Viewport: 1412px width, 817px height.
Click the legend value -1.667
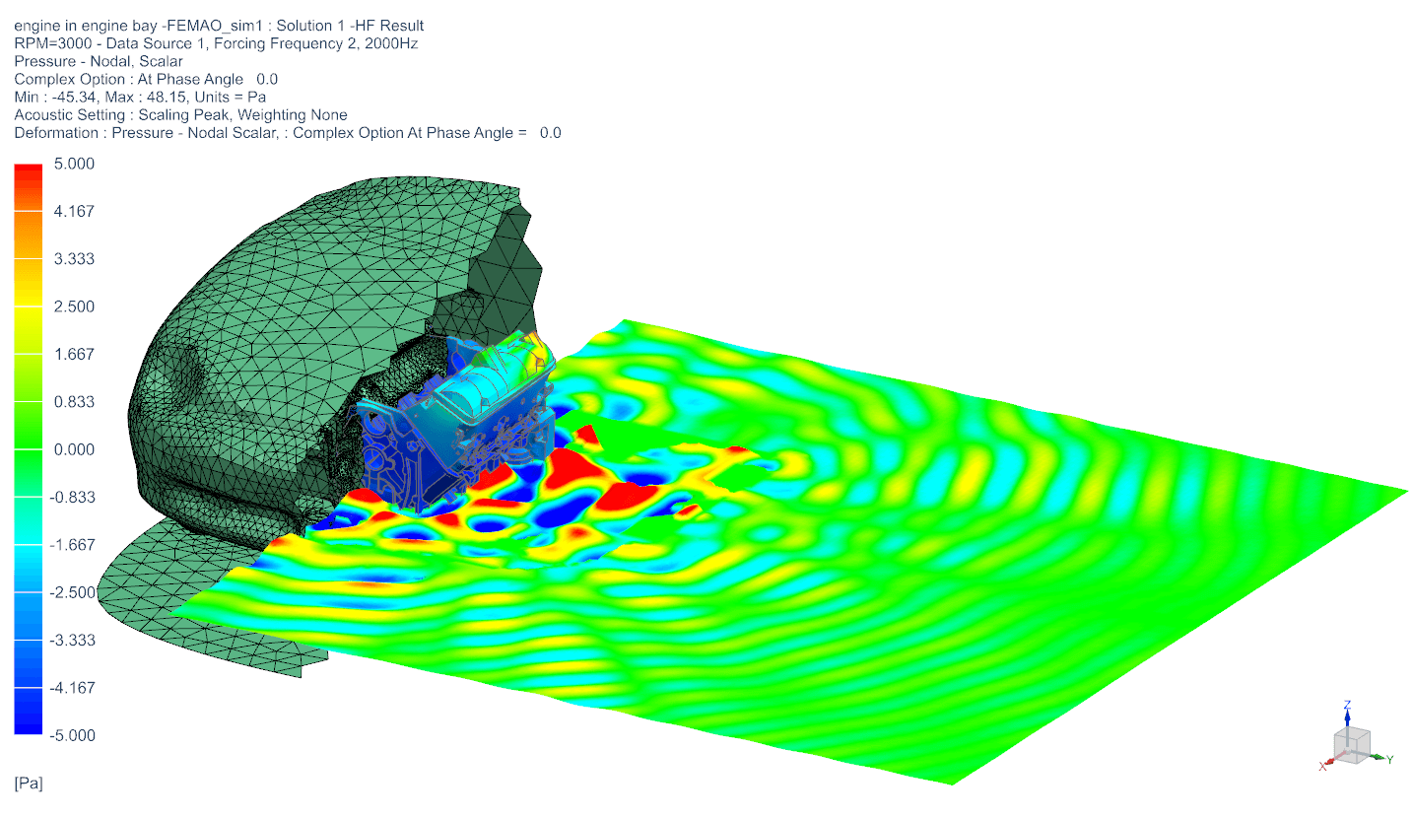point(73,544)
